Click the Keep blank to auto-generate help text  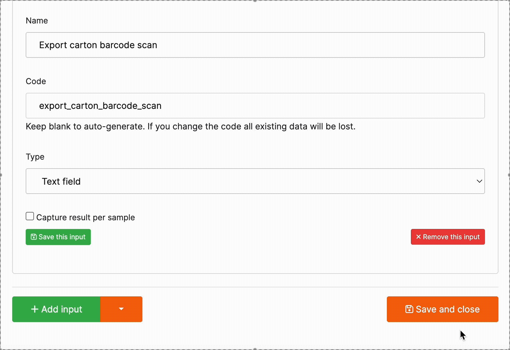(191, 127)
